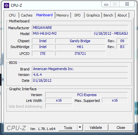
Task: Open the SPD tab
Action: 77,15
